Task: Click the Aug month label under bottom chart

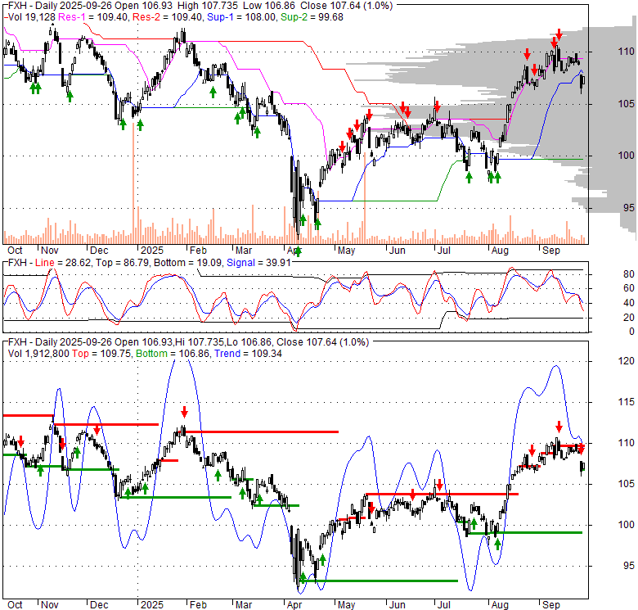Action: [500, 605]
